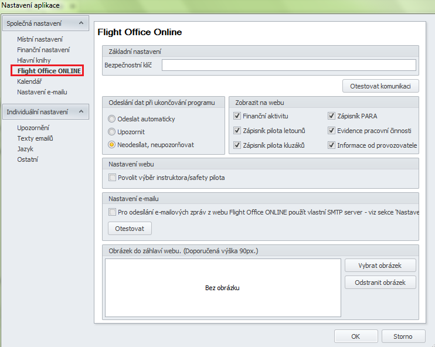435x347 pixels.
Task: Click the Vybrat obrázek button
Action: pos(380,266)
